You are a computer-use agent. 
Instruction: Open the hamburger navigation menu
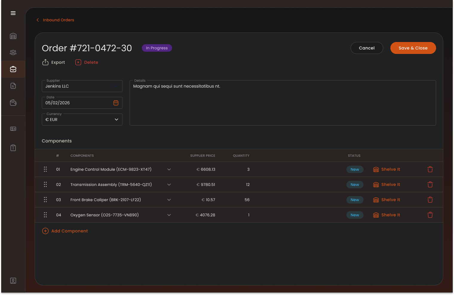pos(13,13)
